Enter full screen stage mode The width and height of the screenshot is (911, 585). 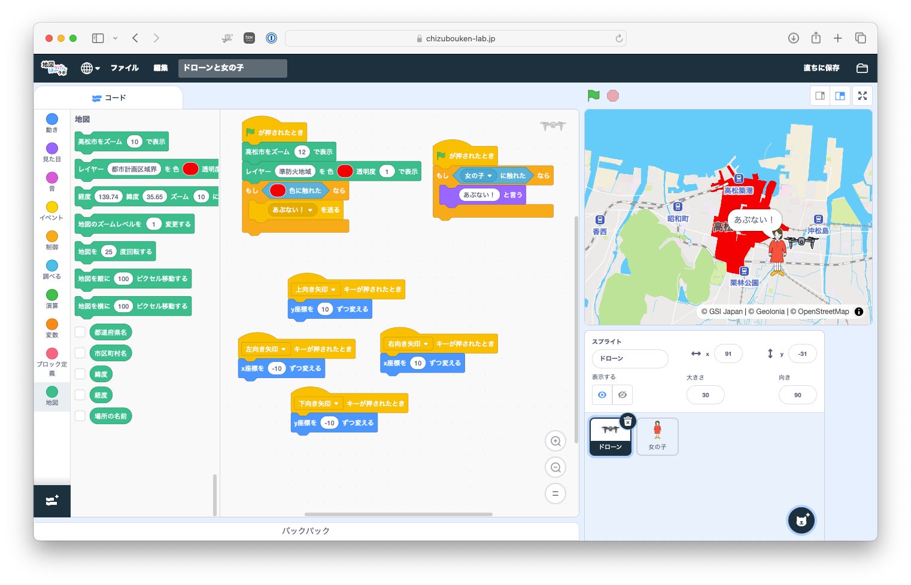click(x=863, y=96)
